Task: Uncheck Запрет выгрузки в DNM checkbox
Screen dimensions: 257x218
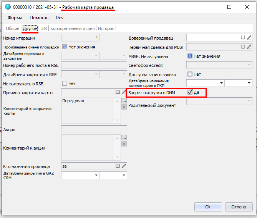Action: [190, 92]
